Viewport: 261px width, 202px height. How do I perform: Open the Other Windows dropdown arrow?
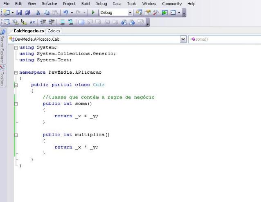179,13
